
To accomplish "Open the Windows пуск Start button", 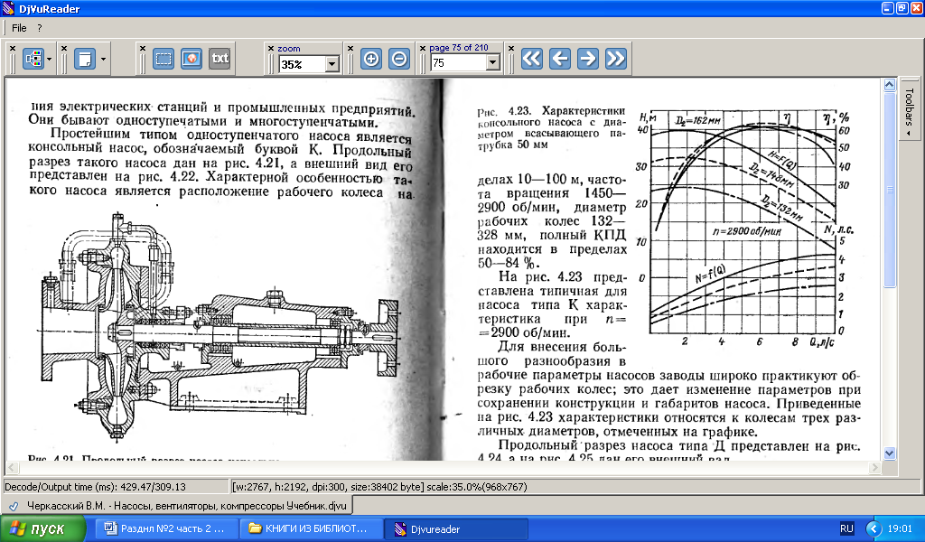I will (42, 529).
